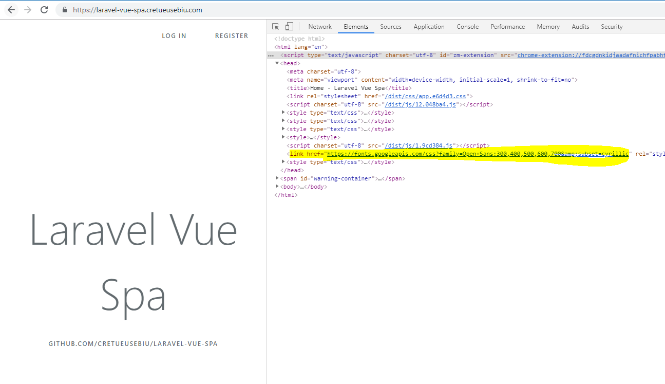The height and width of the screenshot is (384, 665).
Task: Select the inspect element picker icon
Action: click(275, 26)
